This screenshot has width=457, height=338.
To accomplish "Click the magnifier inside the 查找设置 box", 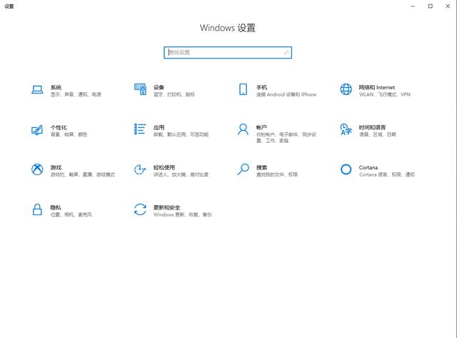I will (286, 52).
